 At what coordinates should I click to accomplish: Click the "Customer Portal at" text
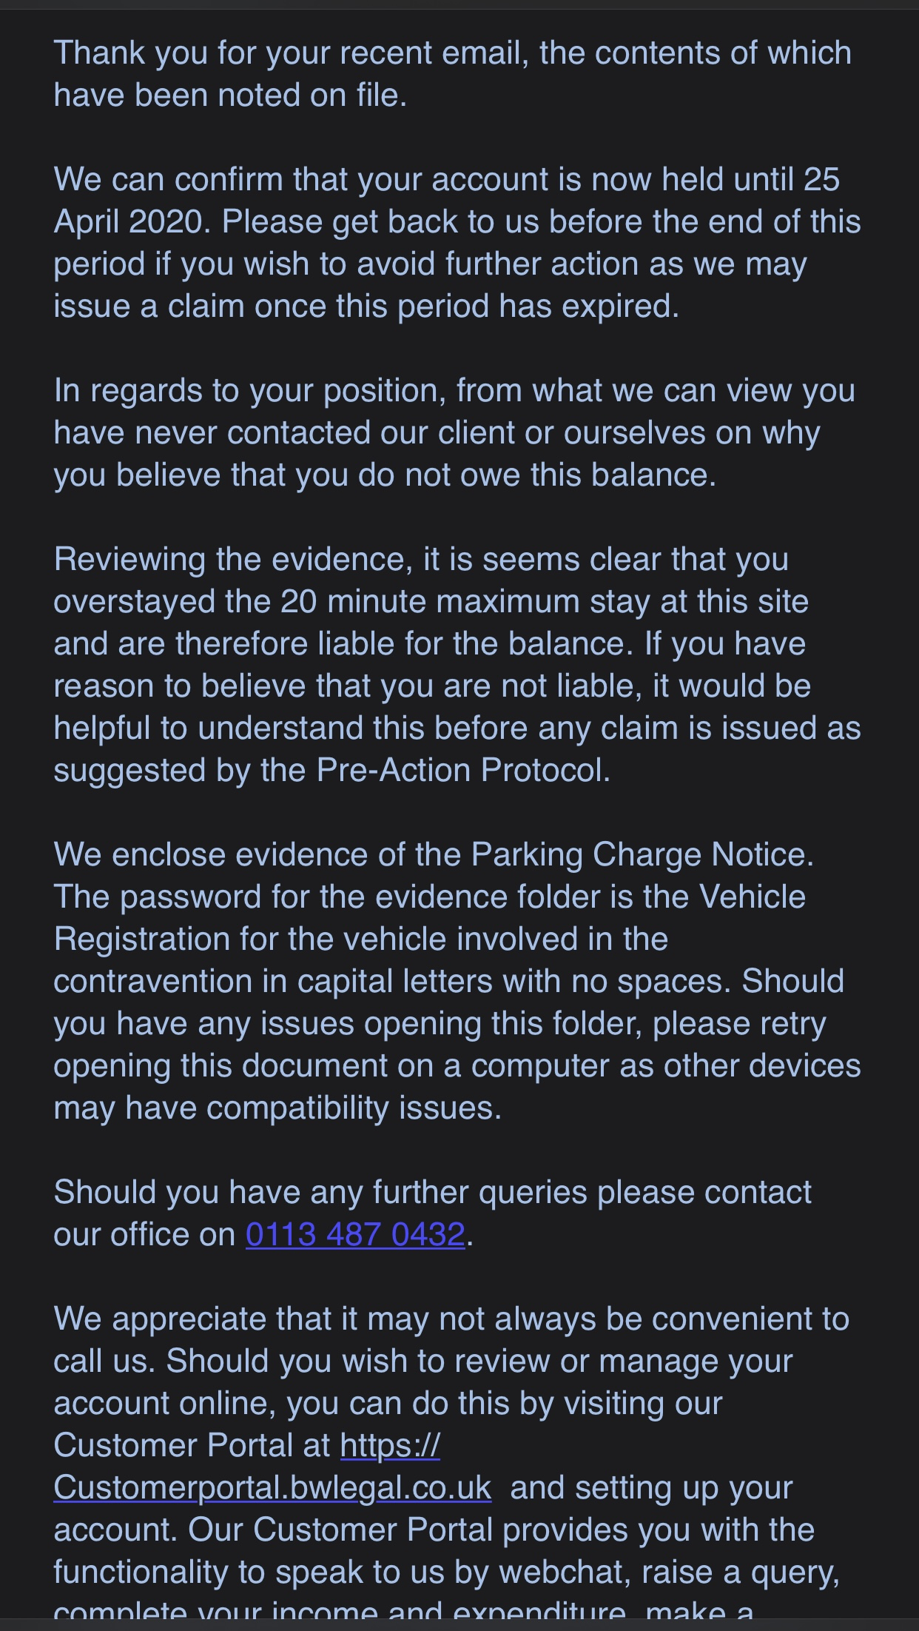(x=192, y=1446)
